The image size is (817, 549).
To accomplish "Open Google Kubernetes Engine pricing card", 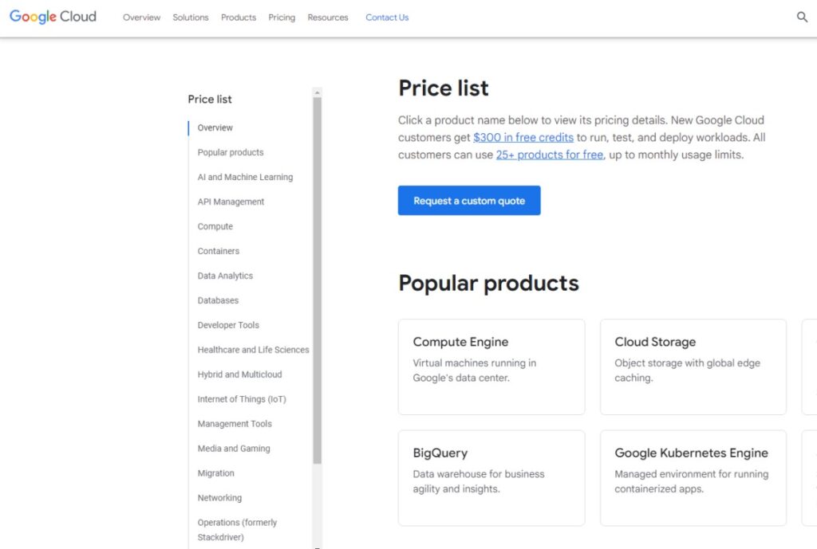I will click(693, 478).
